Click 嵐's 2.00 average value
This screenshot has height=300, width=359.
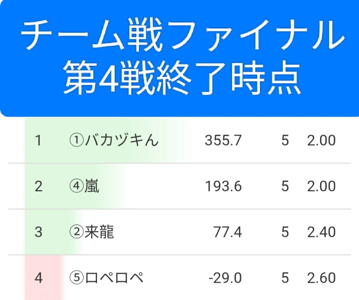(x=321, y=186)
